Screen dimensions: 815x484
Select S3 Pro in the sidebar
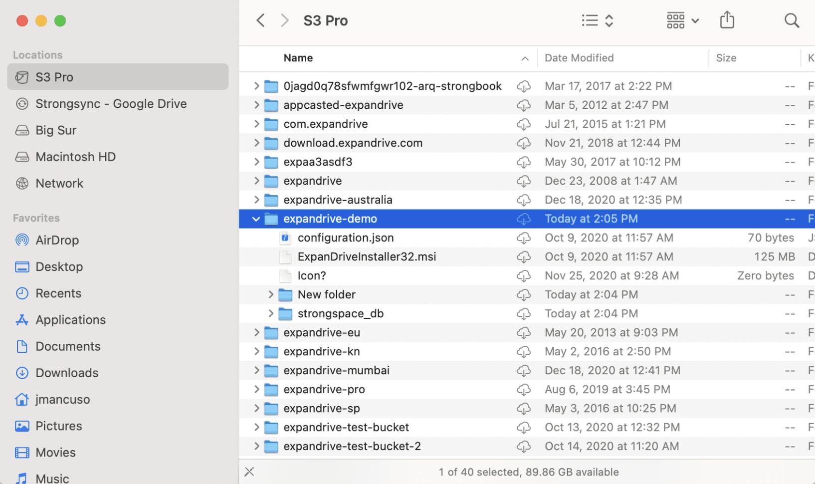coord(118,77)
